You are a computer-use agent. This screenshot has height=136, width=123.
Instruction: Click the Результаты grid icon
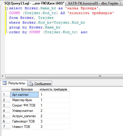click(4, 83)
